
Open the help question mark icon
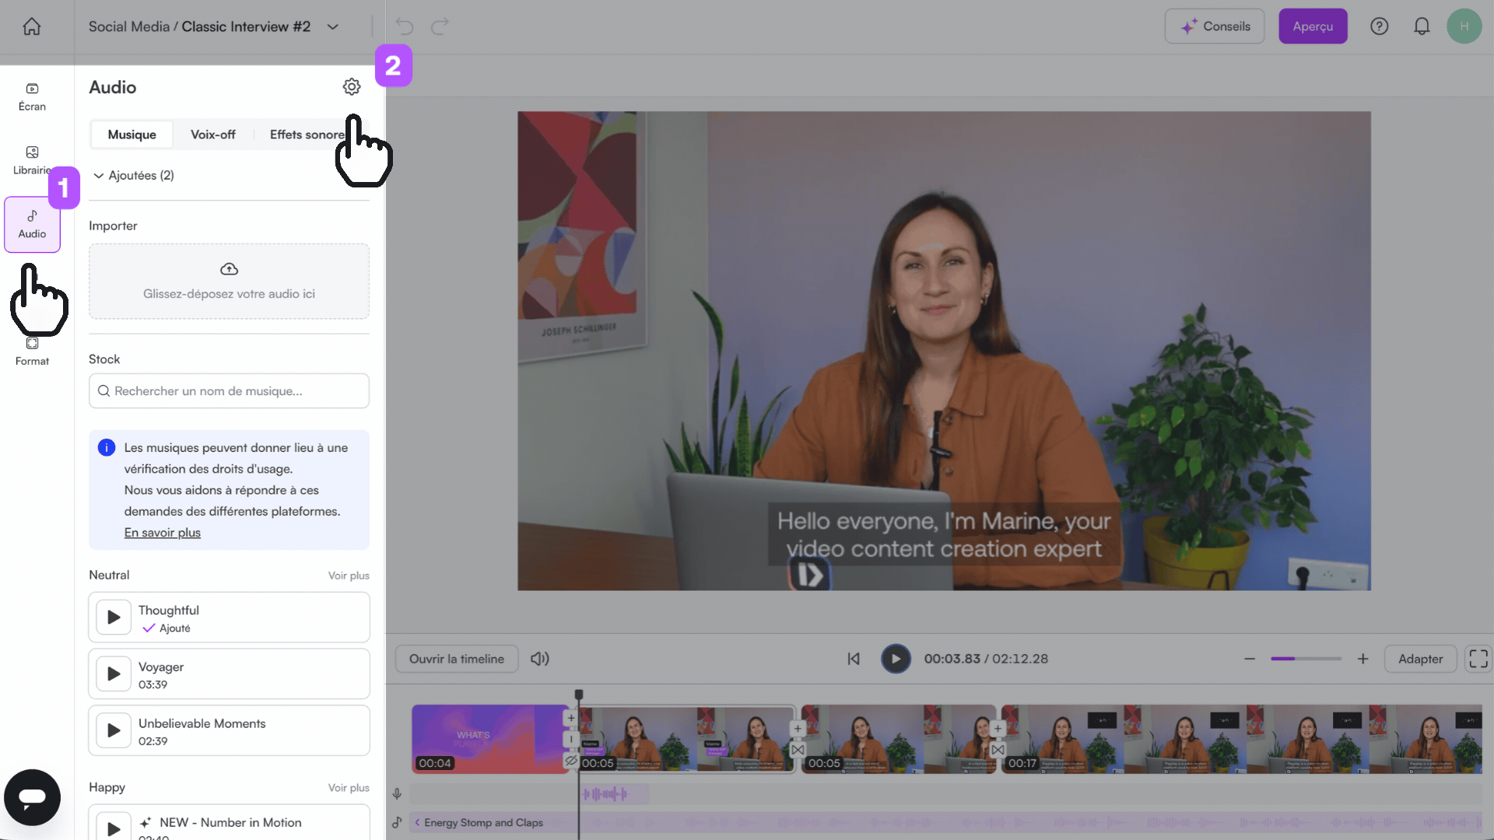[x=1379, y=26]
